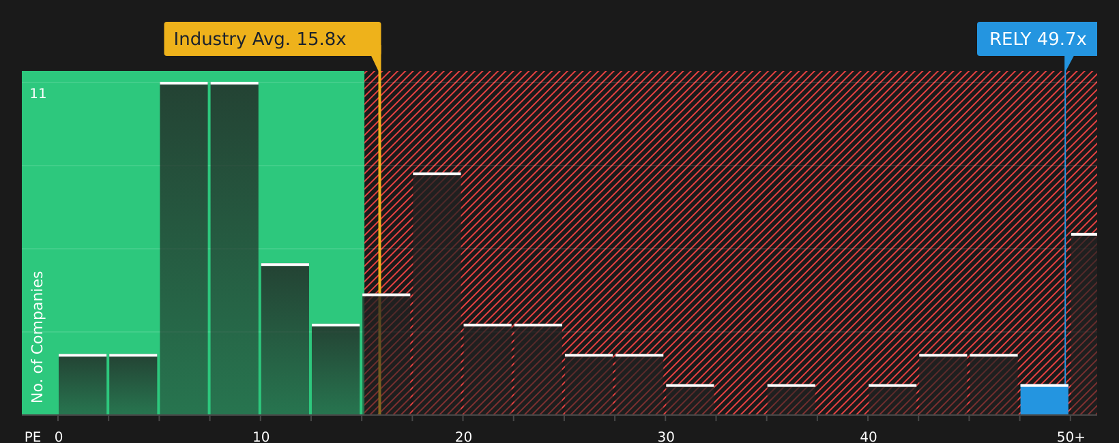The height and width of the screenshot is (443, 1119).
Task: Select the first bar starting at PE 0
Action: 83,384
